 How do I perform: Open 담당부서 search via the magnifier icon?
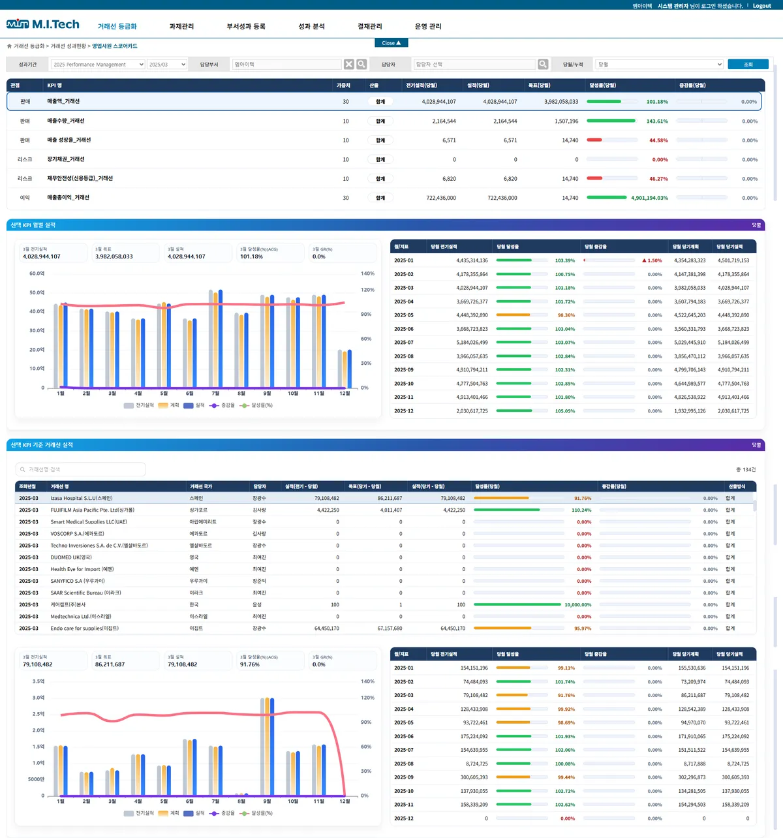coord(361,64)
